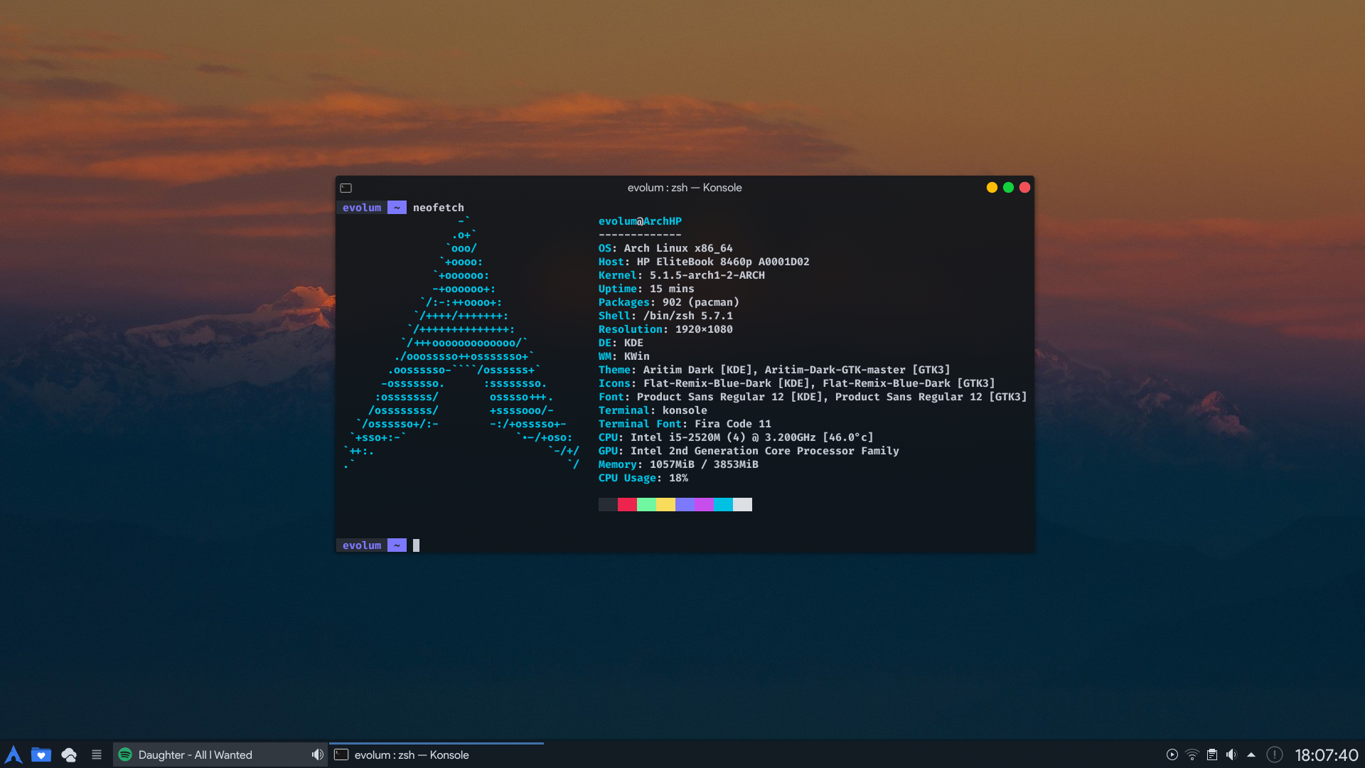This screenshot has height=768, width=1365.
Task: Click the 'DE: KDE' line
Action: point(621,343)
